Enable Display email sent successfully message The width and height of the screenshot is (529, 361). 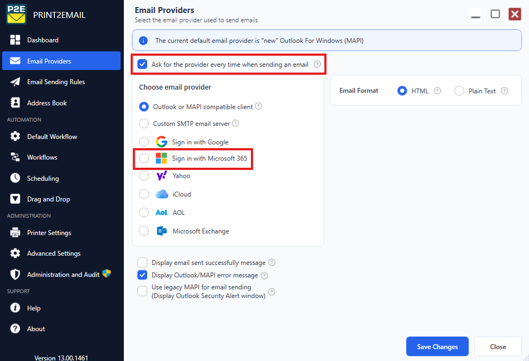point(142,262)
